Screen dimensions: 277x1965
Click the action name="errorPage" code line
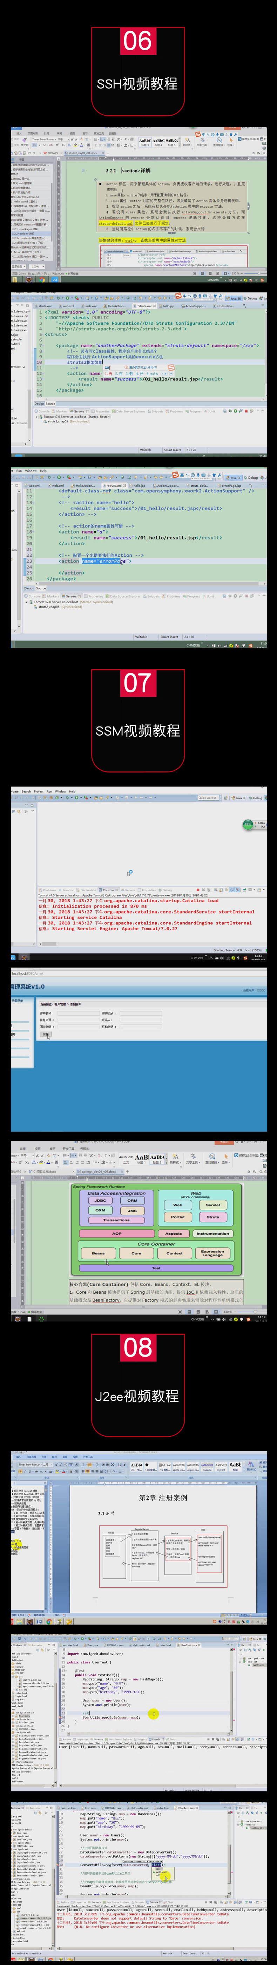click(95, 561)
